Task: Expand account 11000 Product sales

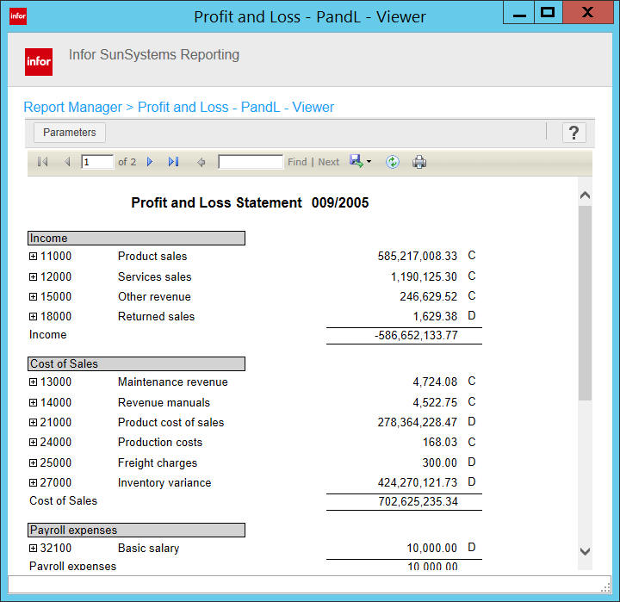Action: coord(34,257)
